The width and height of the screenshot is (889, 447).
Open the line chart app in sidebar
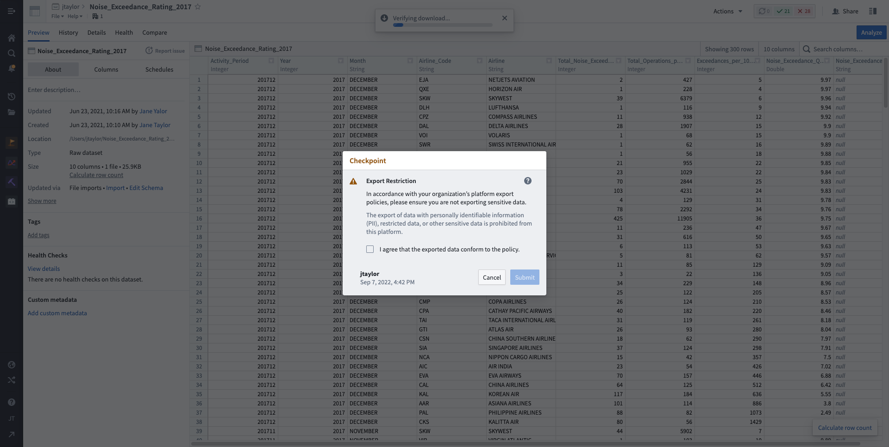coord(12,162)
